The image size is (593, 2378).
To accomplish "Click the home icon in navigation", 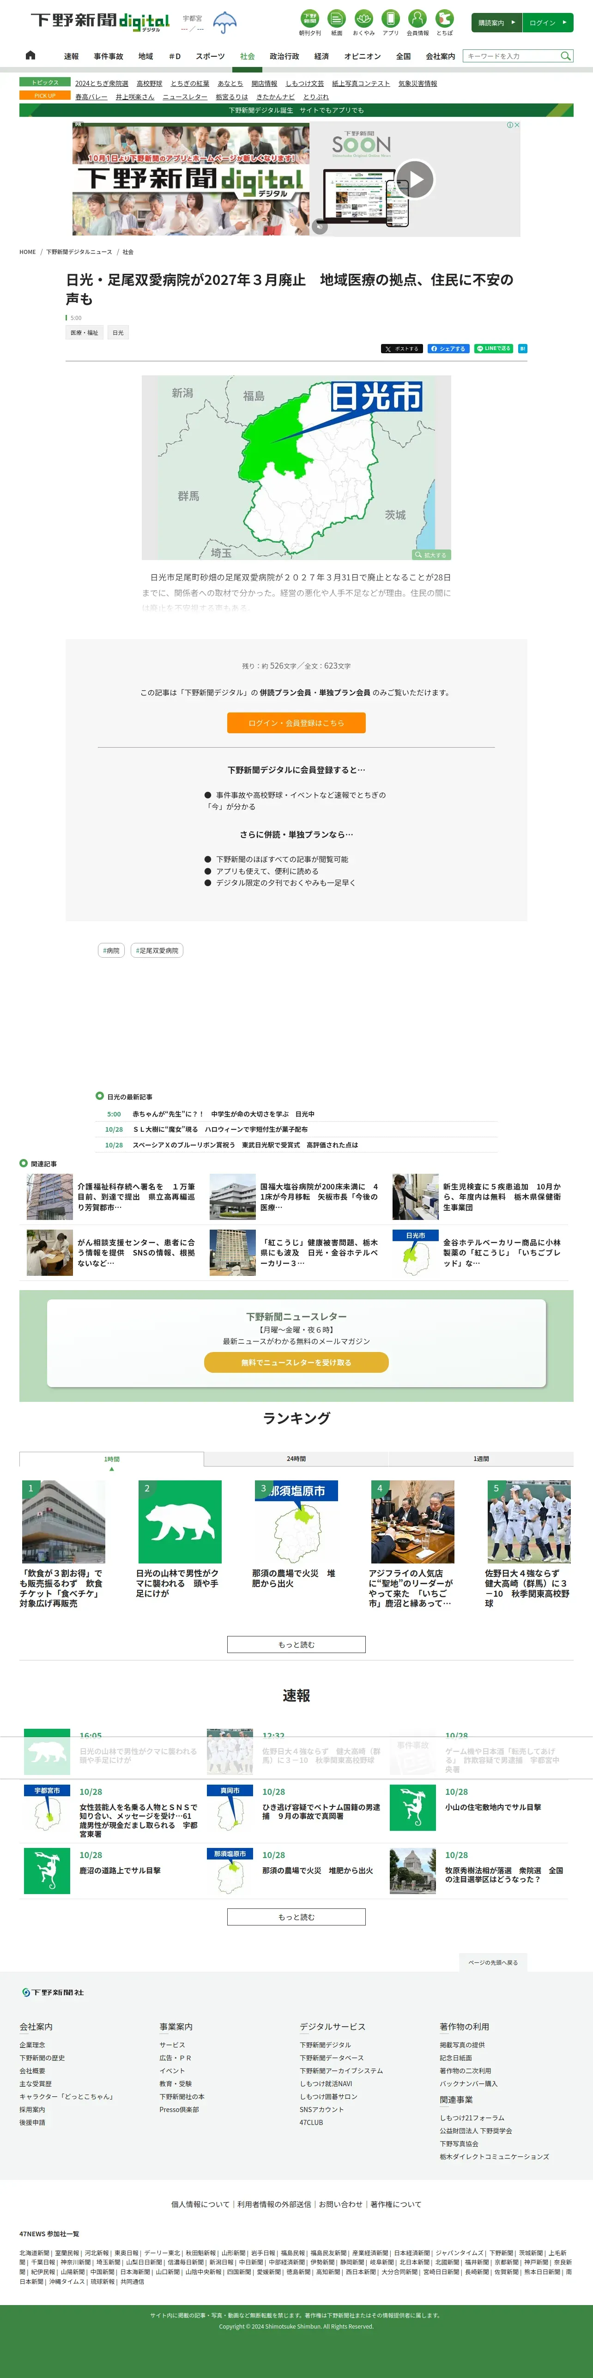I will pos(30,55).
